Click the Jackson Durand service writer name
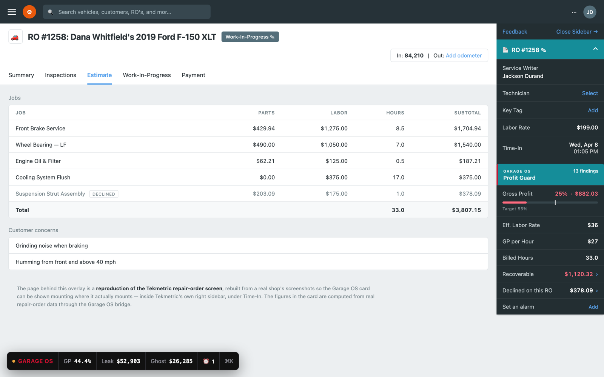The width and height of the screenshot is (604, 377). point(523,76)
